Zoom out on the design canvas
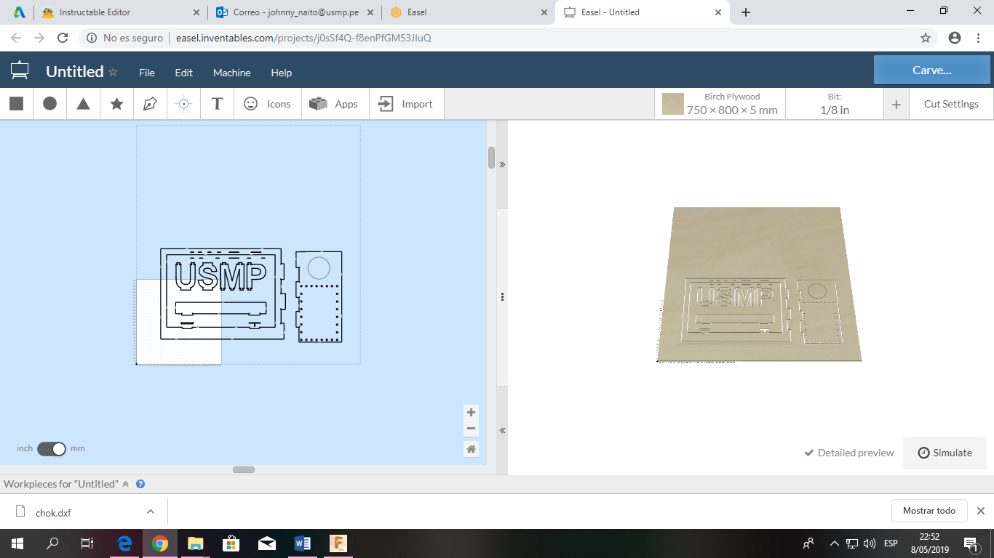 [x=472, y=428]
